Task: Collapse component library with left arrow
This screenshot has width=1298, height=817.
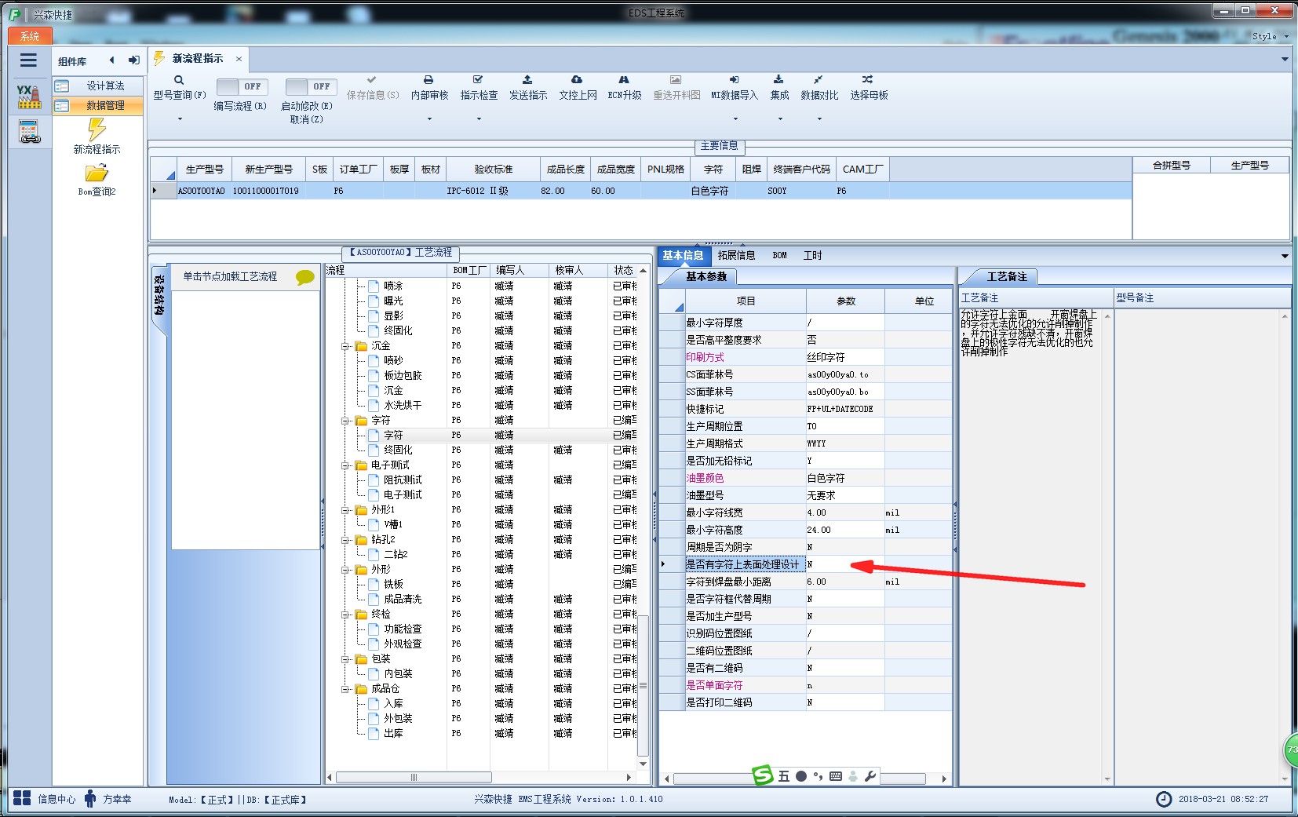Action: click(x=111, y=60)
